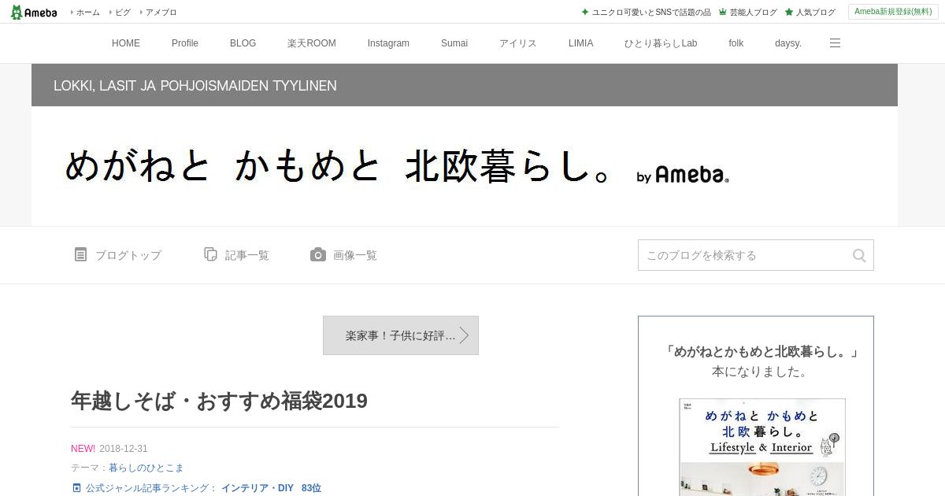The width and height of the screenshot is (945, 496).
Task: Click the green sparkle icon beside ユニクロ
Action: 585,12
